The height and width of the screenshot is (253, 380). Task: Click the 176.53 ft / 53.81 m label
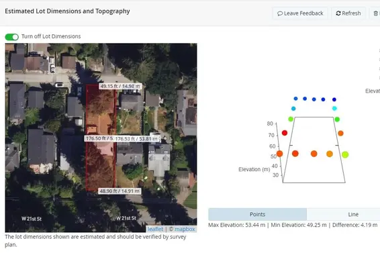click(136, 139)
